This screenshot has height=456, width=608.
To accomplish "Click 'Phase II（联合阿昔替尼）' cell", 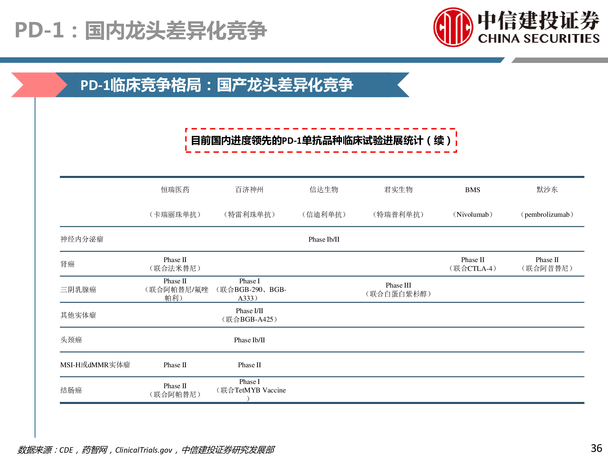I will coord(547,264).
